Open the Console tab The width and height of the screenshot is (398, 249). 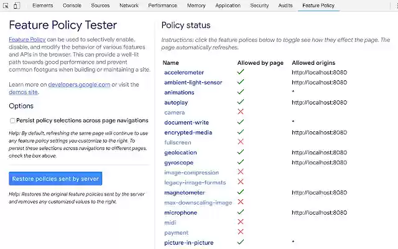[72, 6]
